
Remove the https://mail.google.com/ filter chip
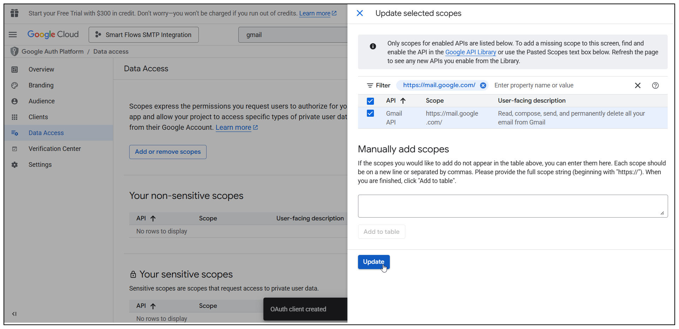483,85
